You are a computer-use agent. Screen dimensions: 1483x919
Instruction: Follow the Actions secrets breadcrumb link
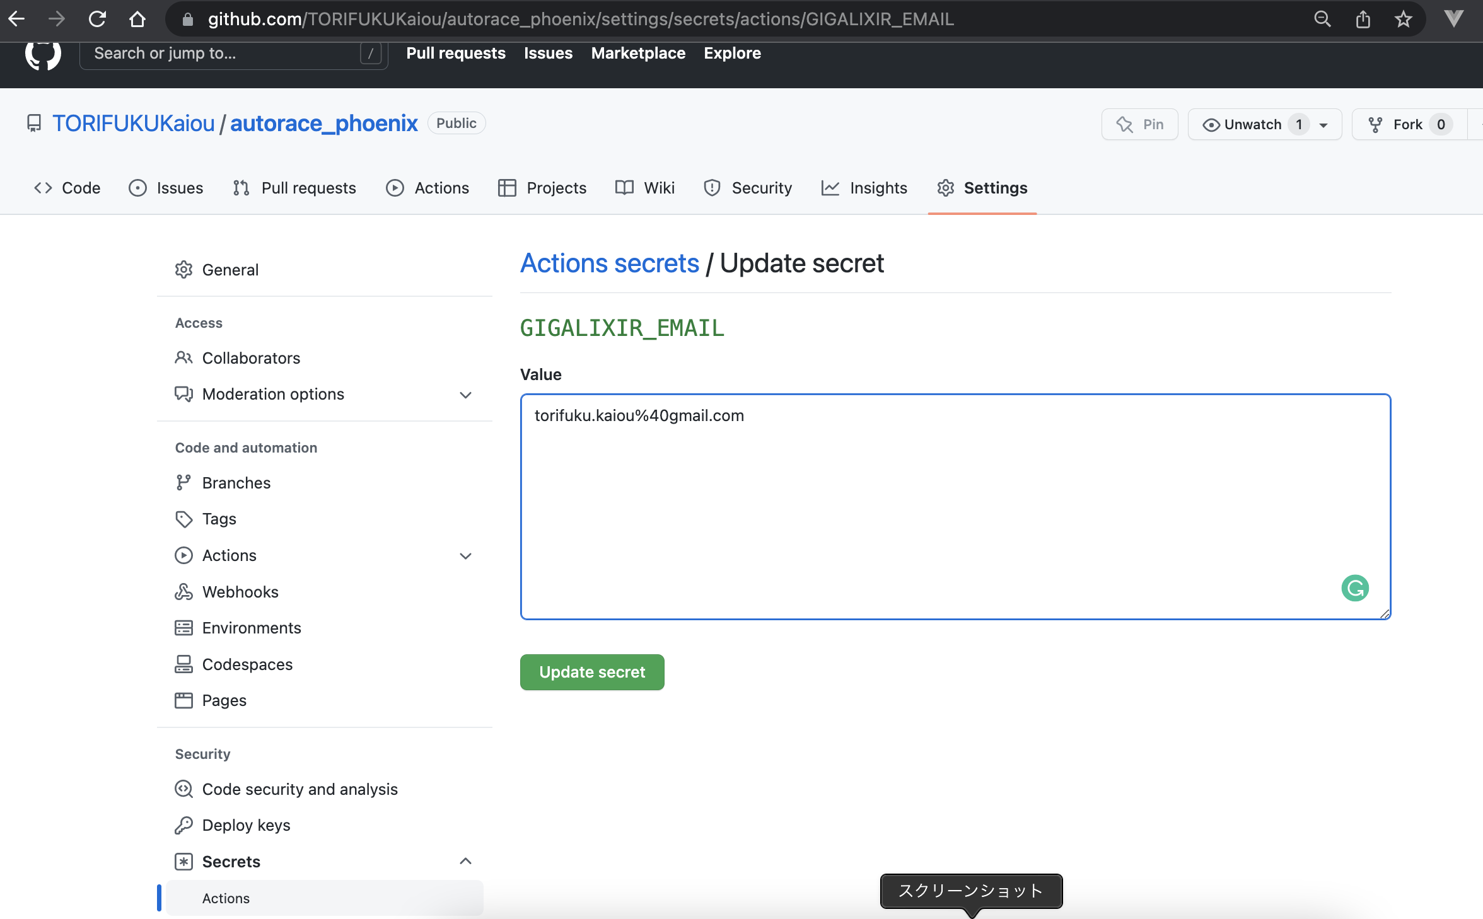pos(609,263)
